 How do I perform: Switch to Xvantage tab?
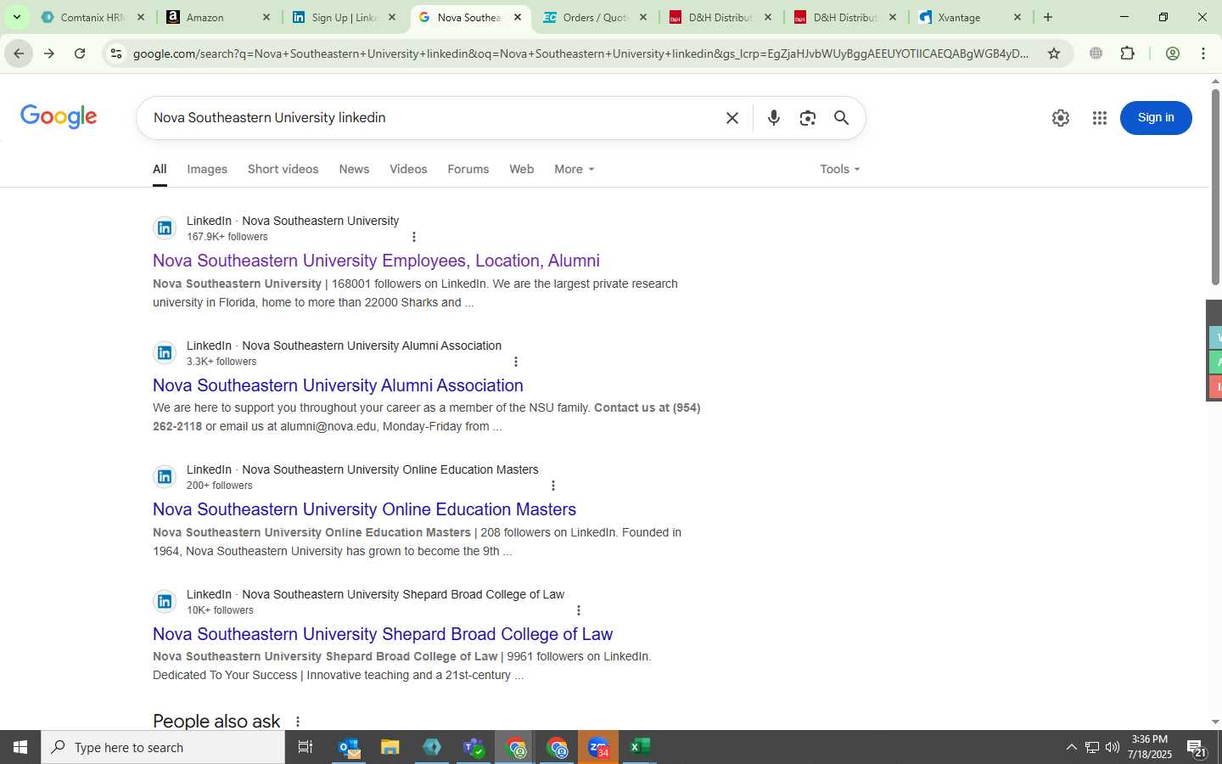click(970, 17)
